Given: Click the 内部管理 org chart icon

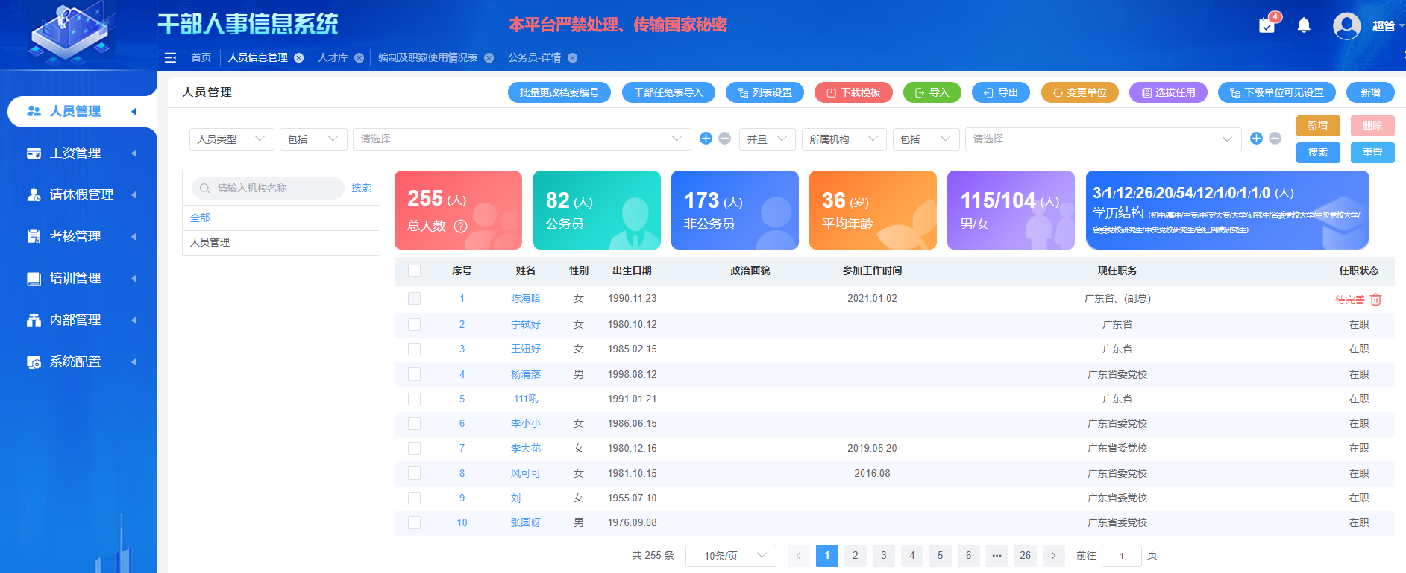Looking at the screenshot, I should (34, 320).
